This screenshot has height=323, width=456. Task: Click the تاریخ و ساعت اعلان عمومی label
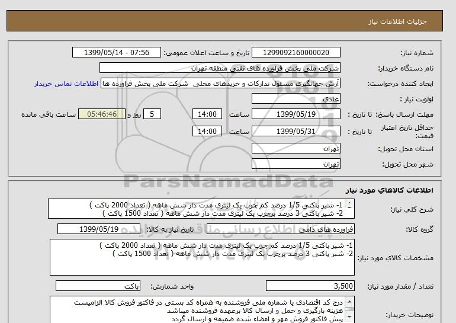point(207,53)
